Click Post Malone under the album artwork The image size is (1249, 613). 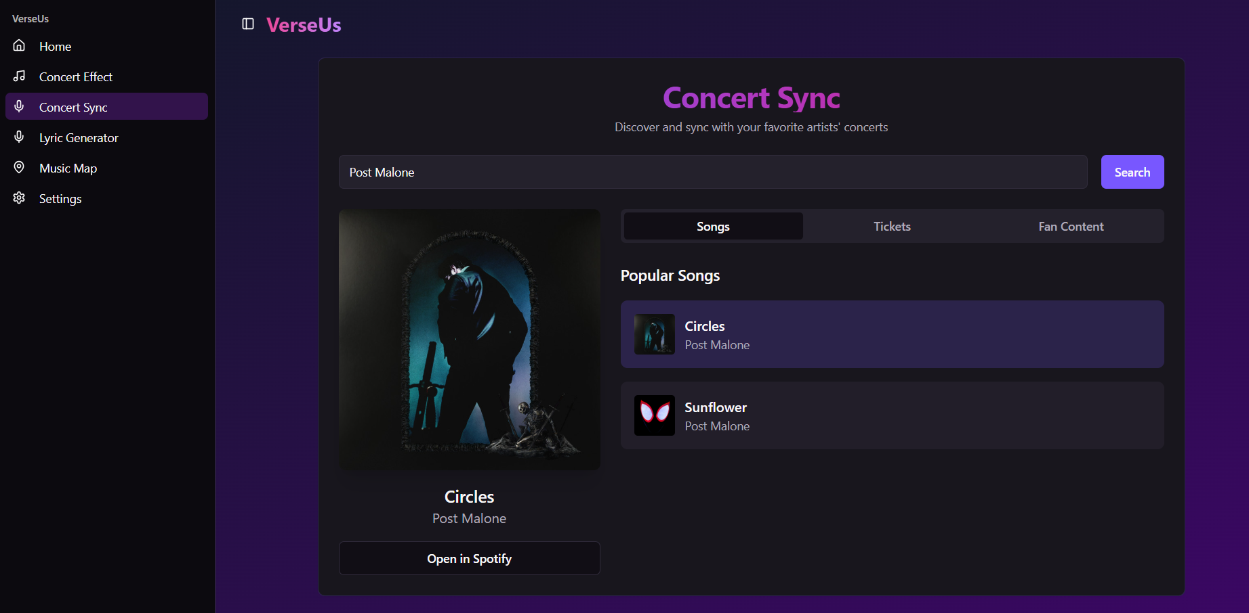pyautogui.click(x=470, y=518)
